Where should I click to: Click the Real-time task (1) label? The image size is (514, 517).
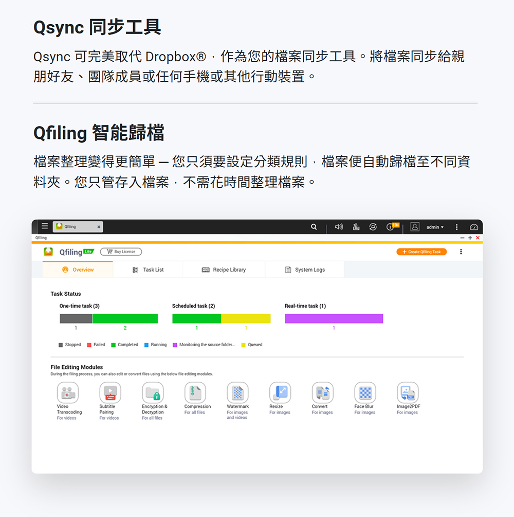click(x=305, y=306)
